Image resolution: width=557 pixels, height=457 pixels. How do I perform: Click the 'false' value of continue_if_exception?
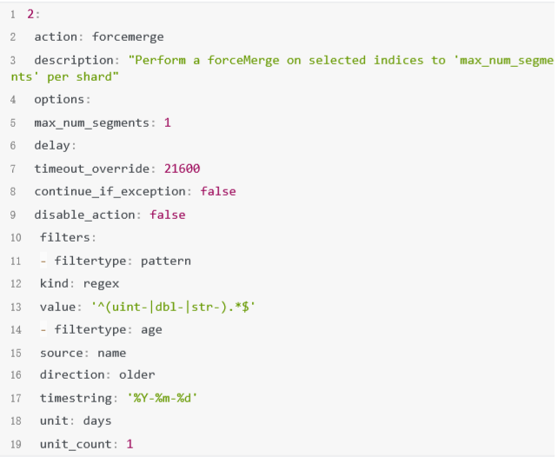pyautogui.click(x=218, y=191)
